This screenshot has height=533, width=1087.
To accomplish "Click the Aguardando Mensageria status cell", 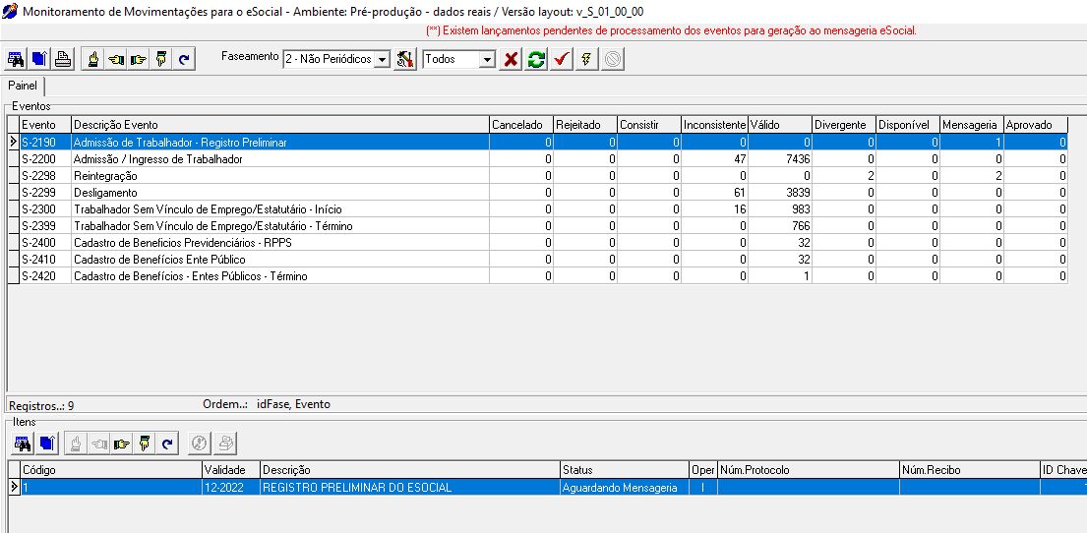I will (625, 487).
